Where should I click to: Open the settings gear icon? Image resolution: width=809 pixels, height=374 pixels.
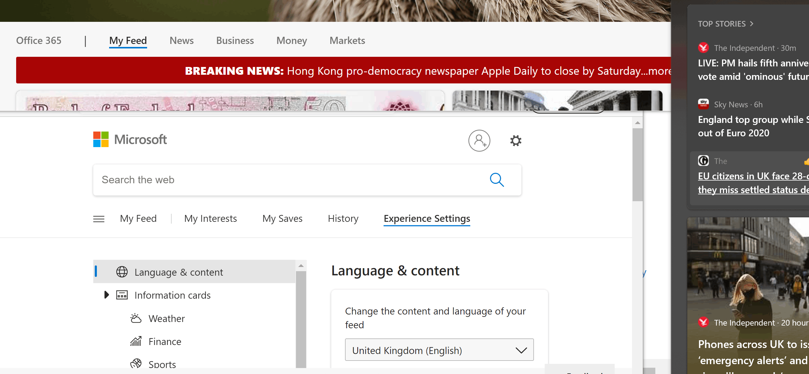click(x=515, y=141)
